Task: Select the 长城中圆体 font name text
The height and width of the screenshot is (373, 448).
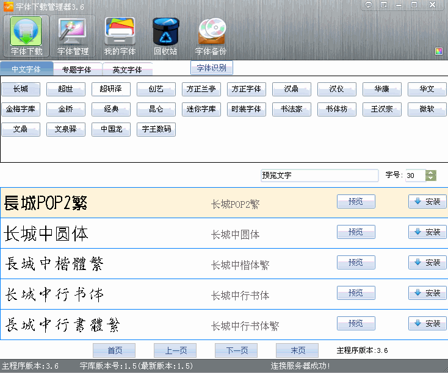Action: [235, 235]
